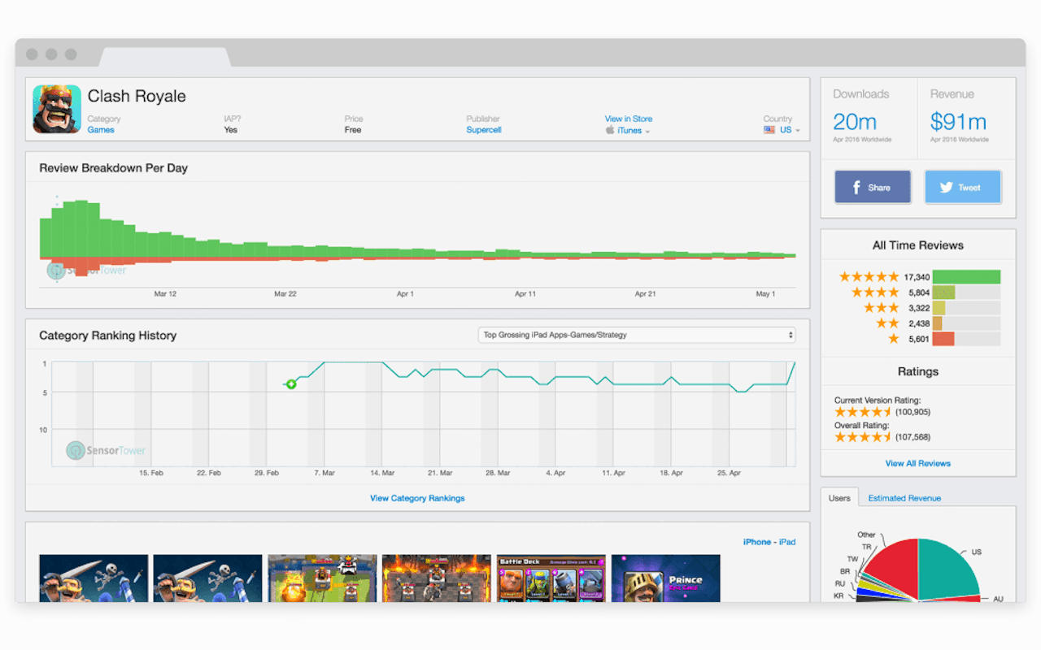The image size is (1041, 650).
Task: Click the four-star reviews bar
Action: [943, 292]
